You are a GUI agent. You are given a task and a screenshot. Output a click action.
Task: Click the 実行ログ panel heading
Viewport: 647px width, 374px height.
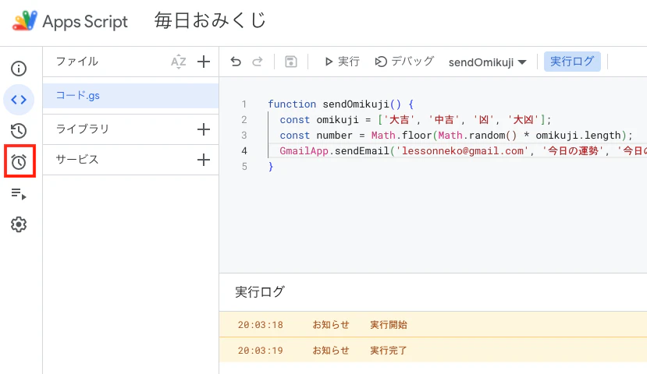pyautogui.click(x=260, y=292)
